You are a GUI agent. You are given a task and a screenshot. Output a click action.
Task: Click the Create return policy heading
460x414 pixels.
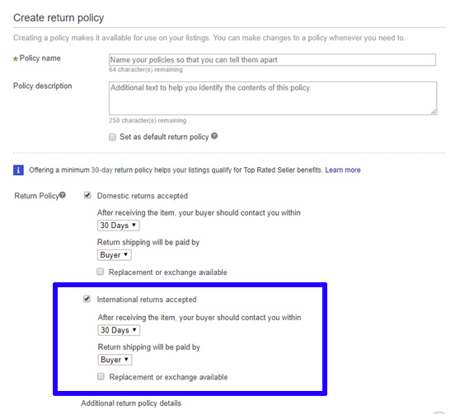coord(59,18)
